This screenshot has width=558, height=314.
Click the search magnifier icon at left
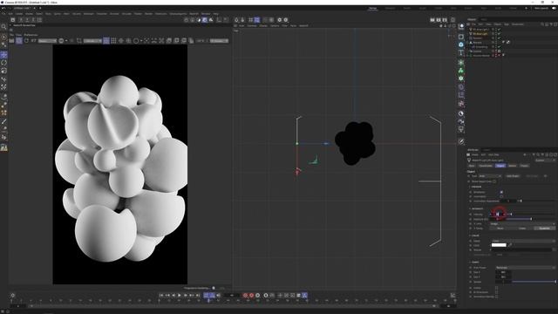tap(3, 27)
